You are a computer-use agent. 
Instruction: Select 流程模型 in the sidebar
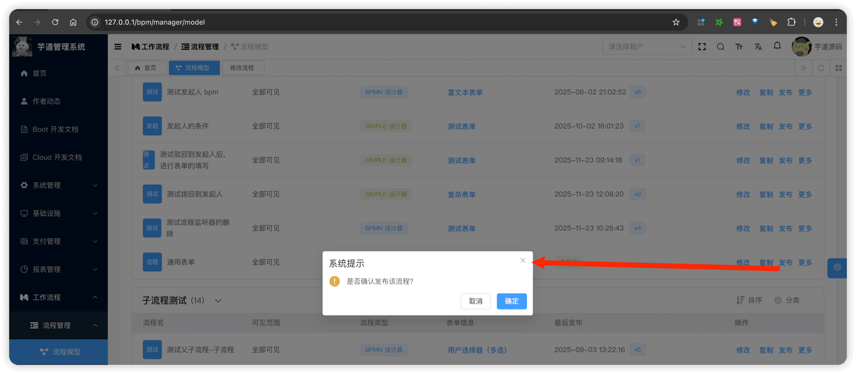[59, 352]
